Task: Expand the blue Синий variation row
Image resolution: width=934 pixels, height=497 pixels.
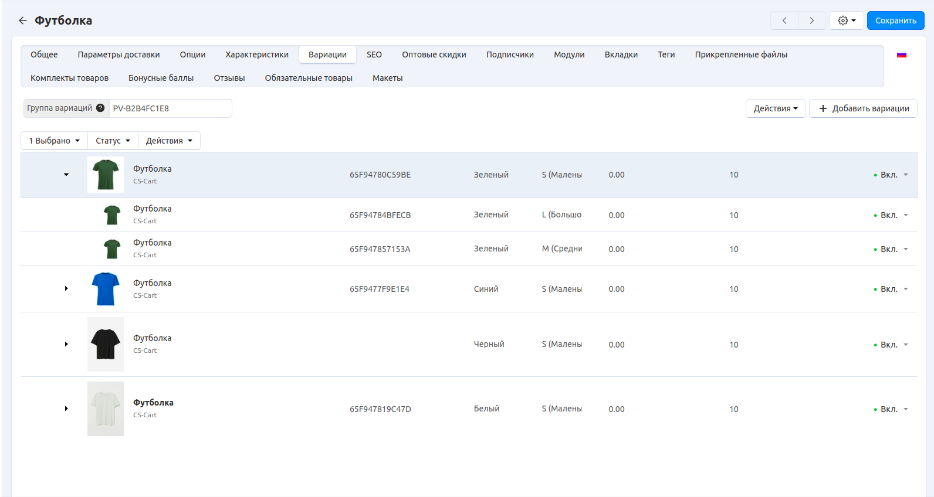Action: point(66,288)
